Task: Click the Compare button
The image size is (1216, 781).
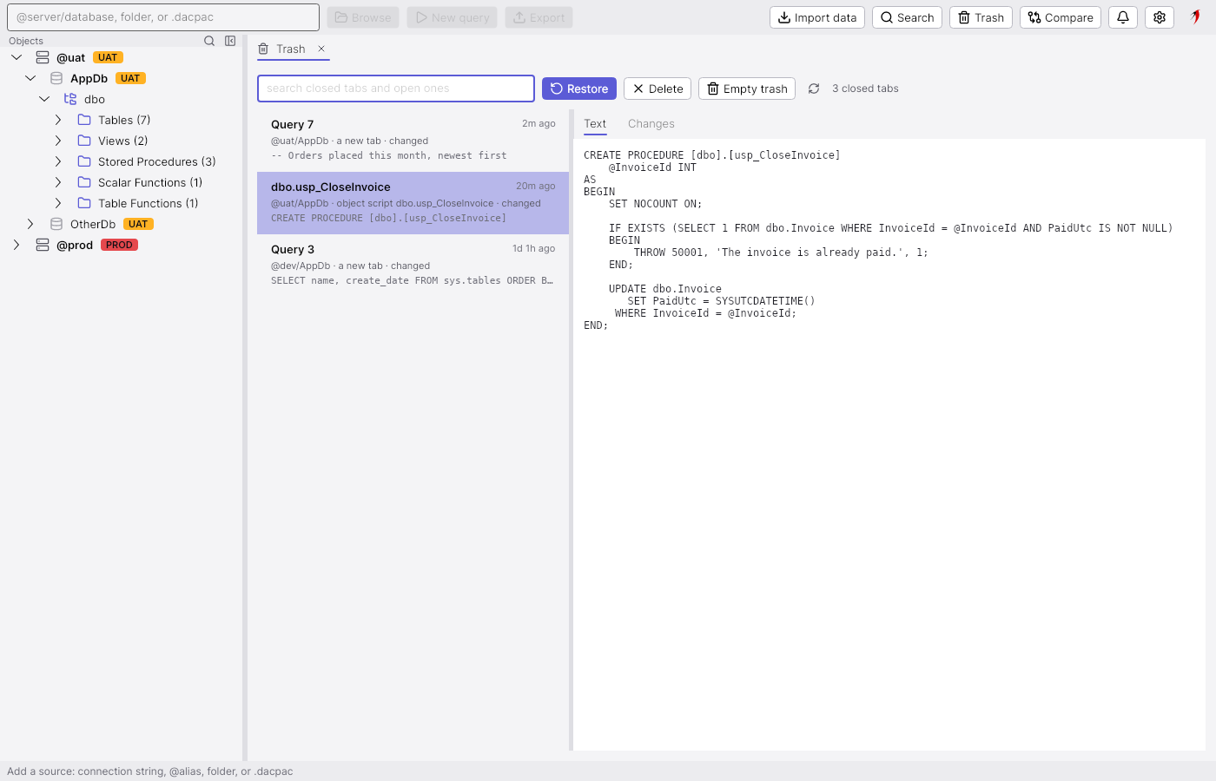Action: [1061, 17]
